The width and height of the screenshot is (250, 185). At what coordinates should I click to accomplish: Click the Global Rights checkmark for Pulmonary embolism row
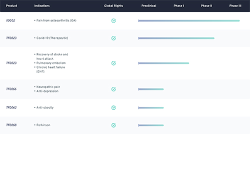click(113, 63)
